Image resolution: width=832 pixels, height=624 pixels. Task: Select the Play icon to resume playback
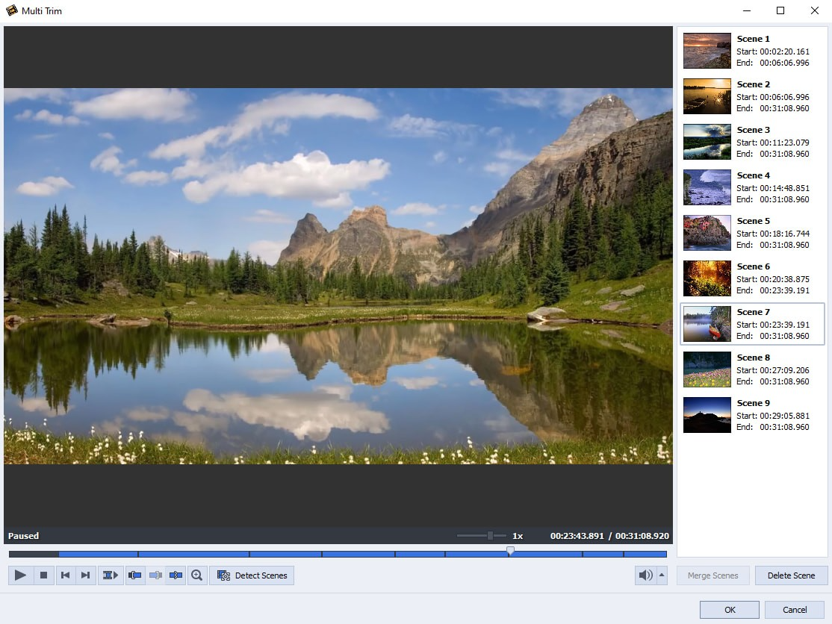pyautogui.click(x=20, y=575)
